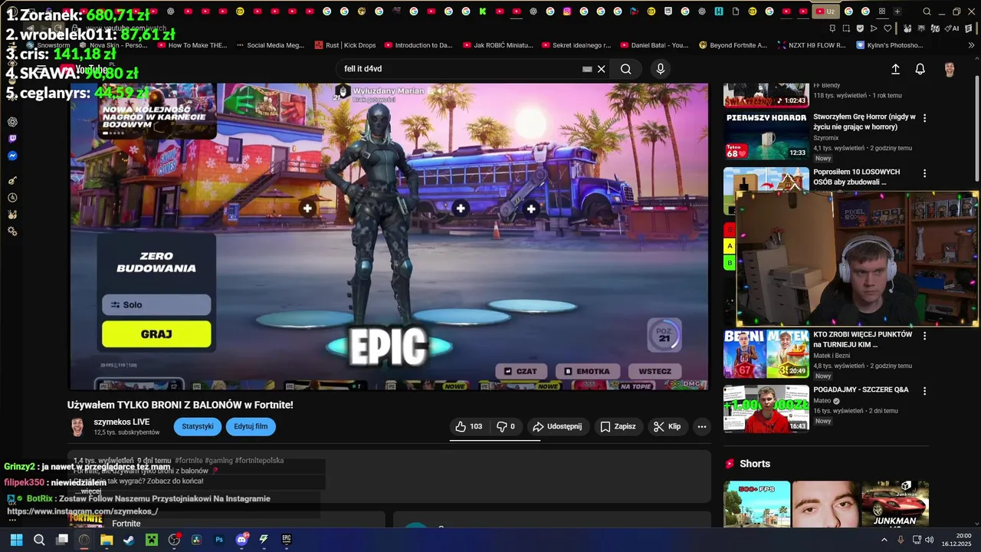Click the browser tab search magnifier icon
The width and height of the screenshot is (981, 552).
tap(927, 11)
